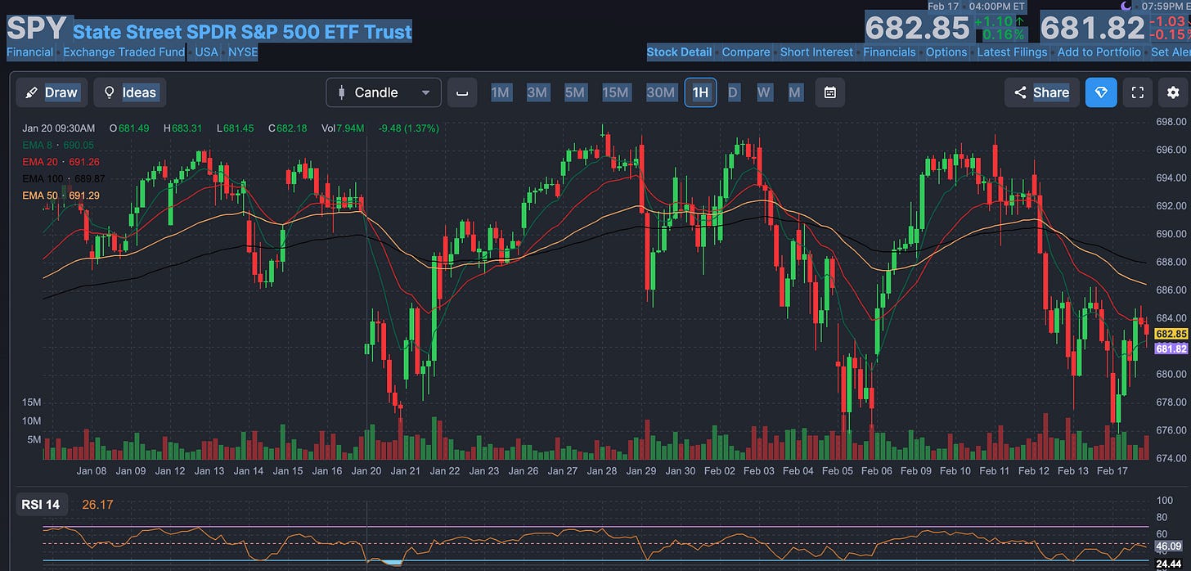Select the 5M timeframe
Image resolution: width=1191 pixels, height=571 pixels.
(574, 92)
